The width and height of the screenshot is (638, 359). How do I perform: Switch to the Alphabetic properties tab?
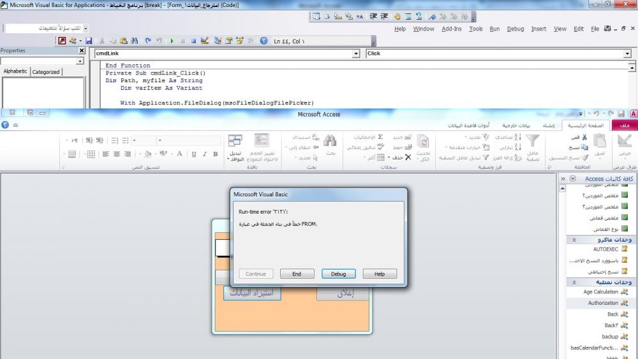[x=15, y=71]
